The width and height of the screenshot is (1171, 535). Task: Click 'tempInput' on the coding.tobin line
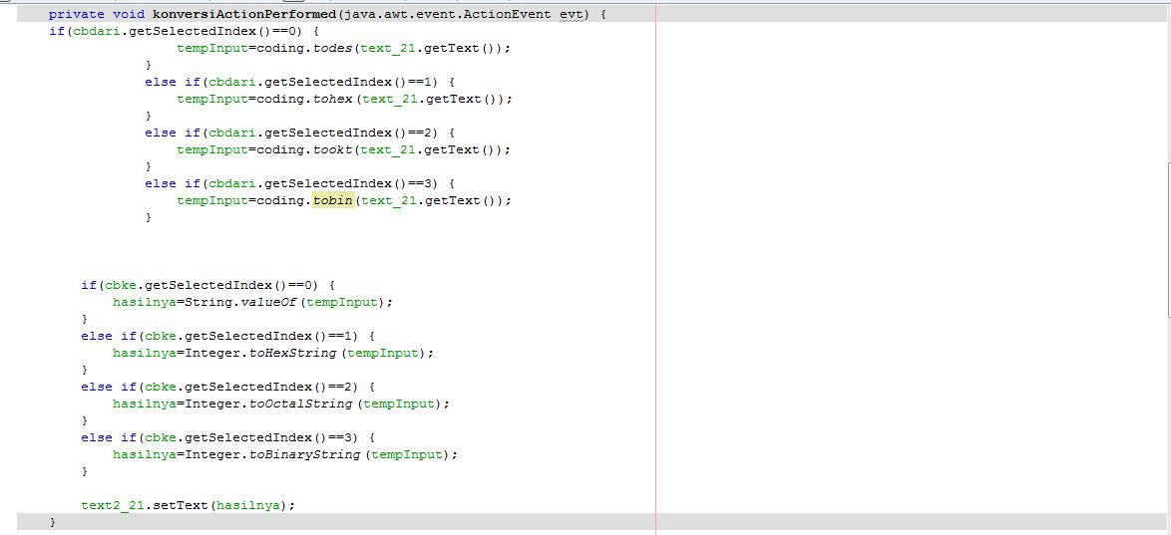[x=212, y=200]
